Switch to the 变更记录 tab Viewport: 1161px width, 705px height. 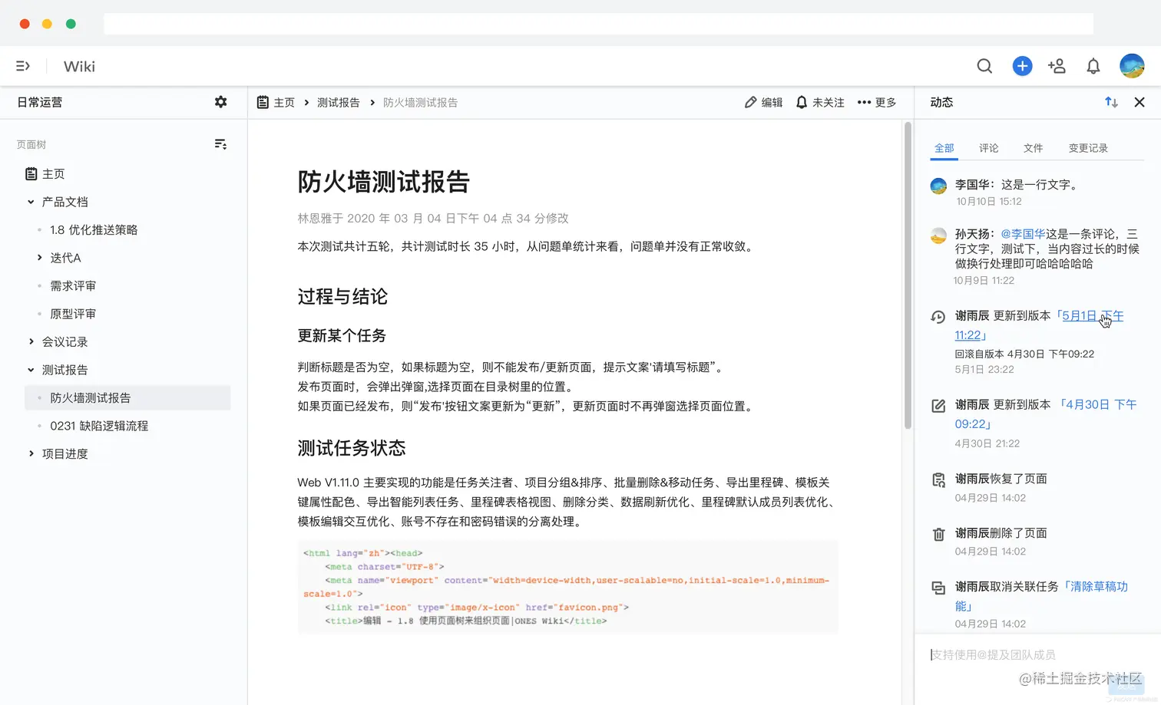(x=1088, y=148)
